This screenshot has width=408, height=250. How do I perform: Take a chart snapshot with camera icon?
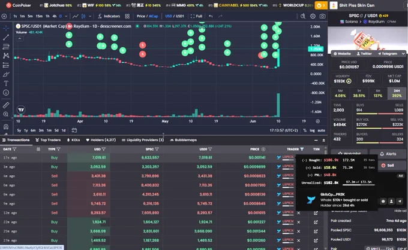(322, 16)
